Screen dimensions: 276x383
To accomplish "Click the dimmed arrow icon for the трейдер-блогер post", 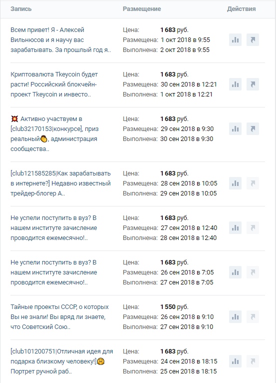I will 253,183.
